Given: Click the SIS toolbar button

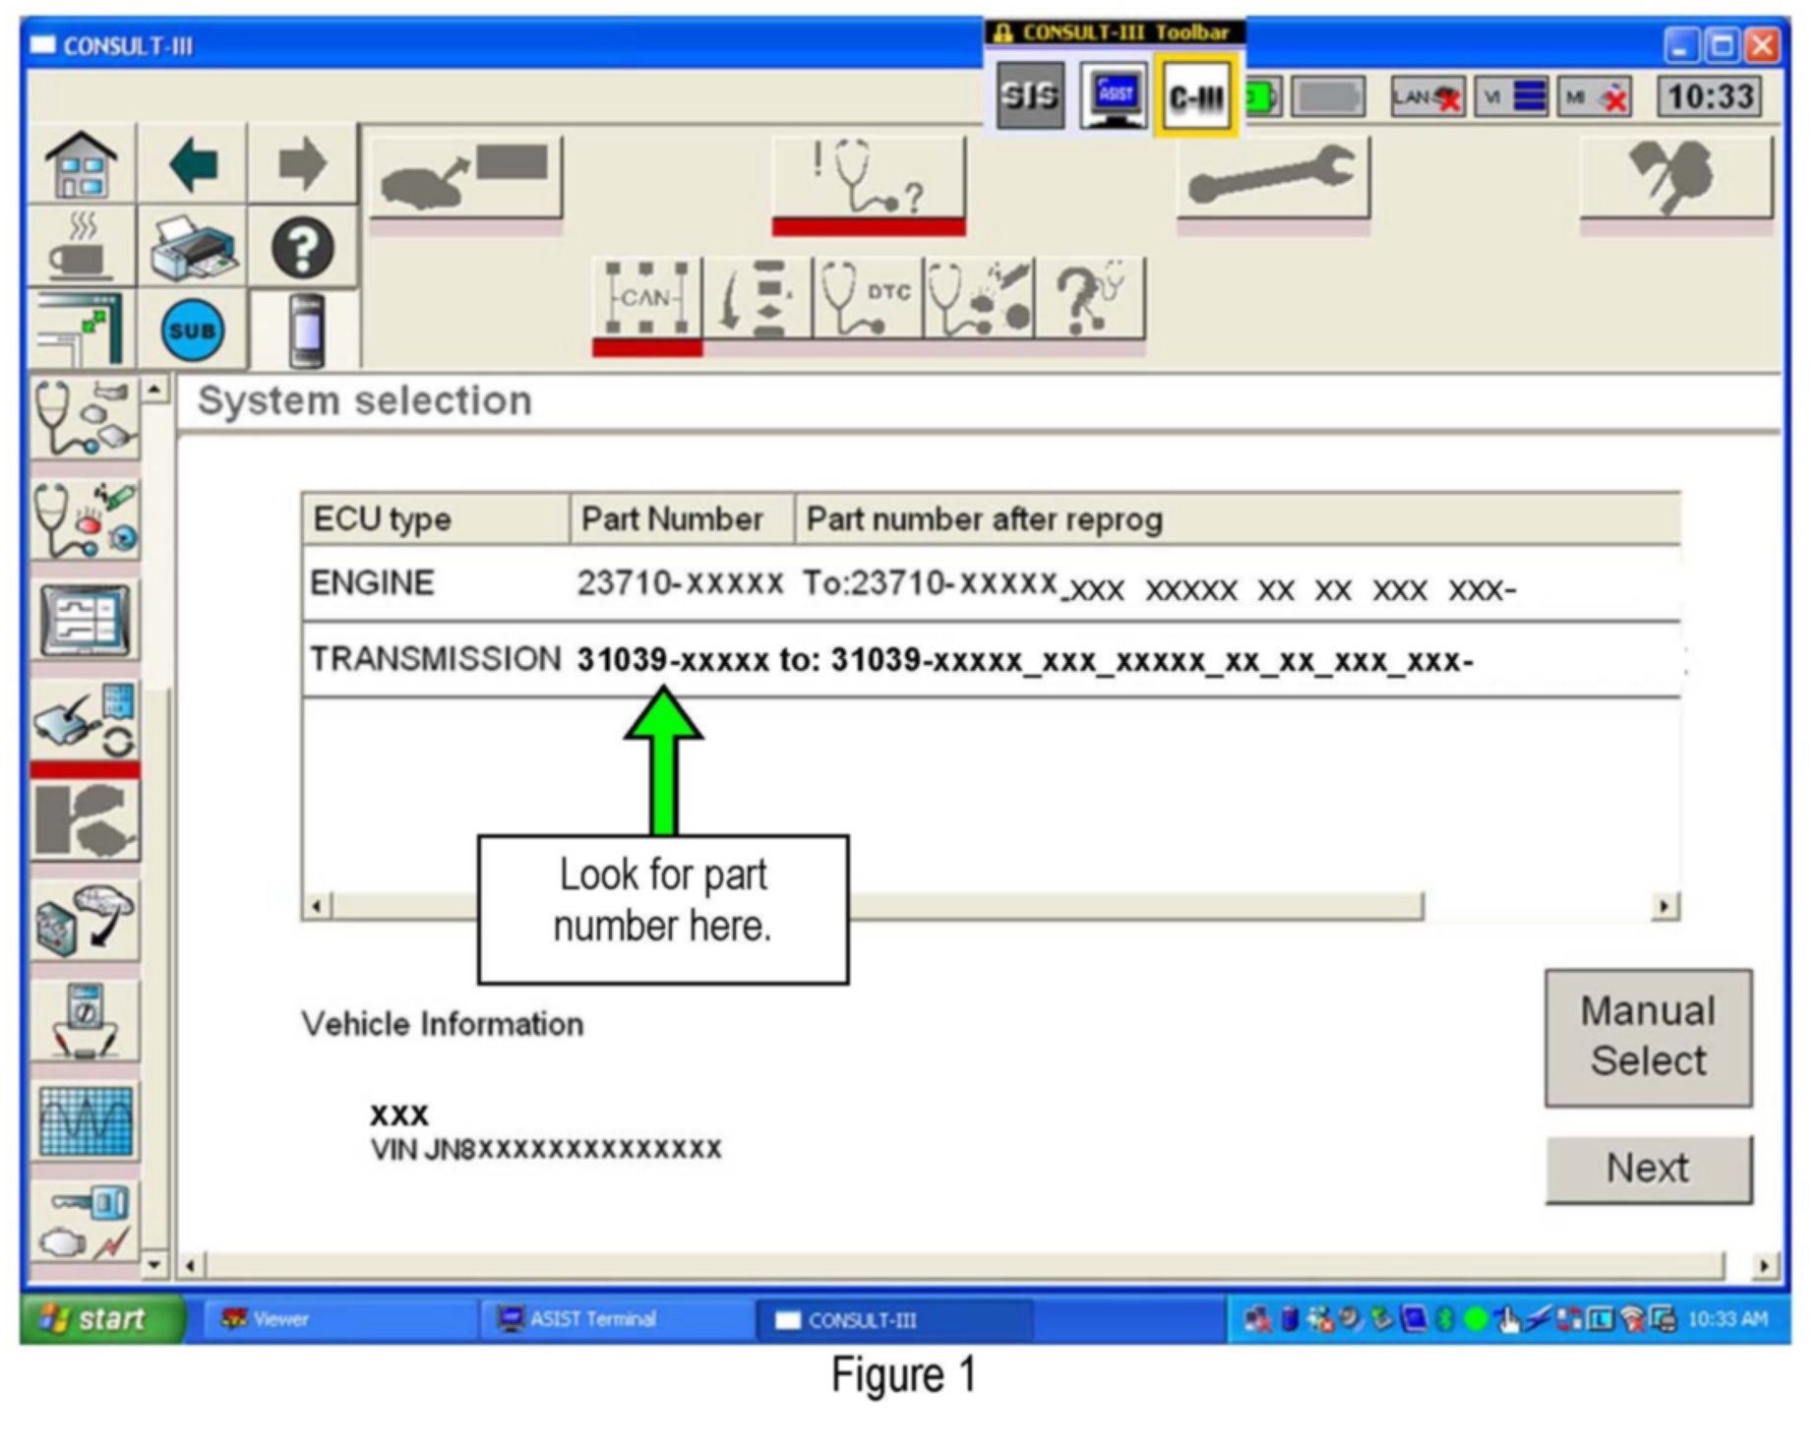Looking at the screenshot, I should pyautogui.click(x=1029, y=96).
